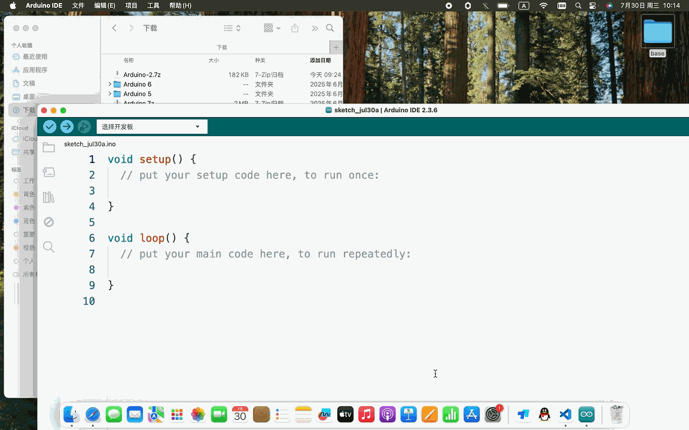This screenshot has height=430, width=689.
Task: Select the base folder on desktop
Action: [657, 36]
